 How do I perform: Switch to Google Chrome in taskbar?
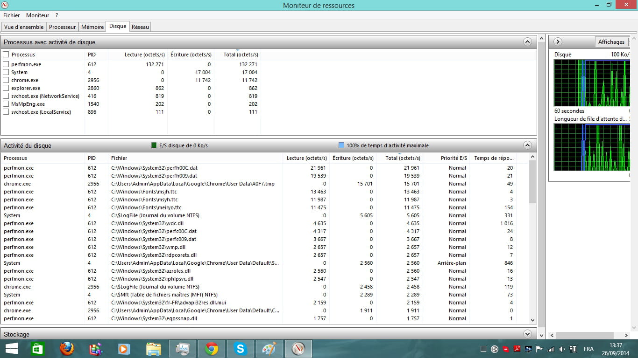tap(212, 349)
